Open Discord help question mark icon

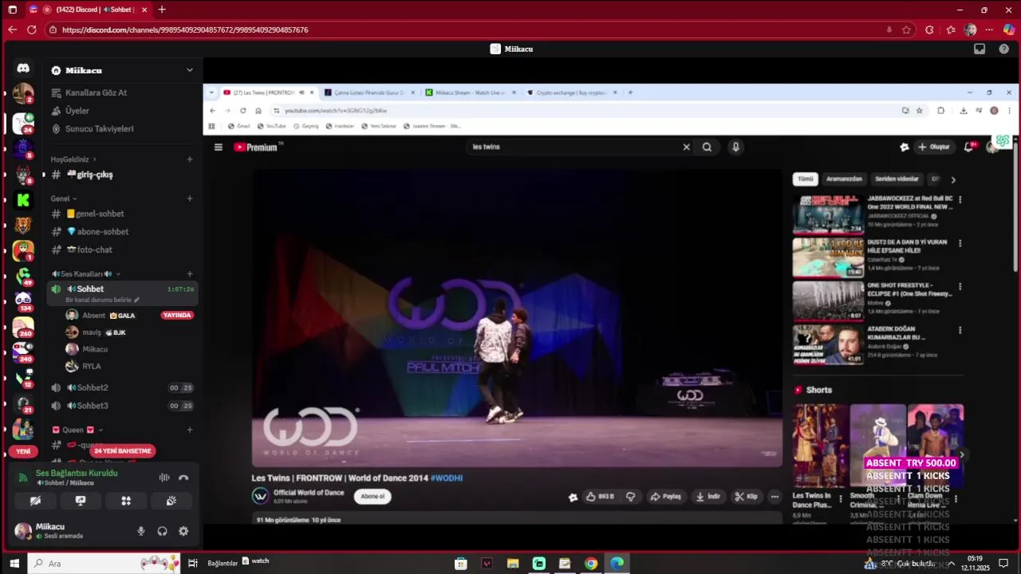pyautogui.click(x=1004, y=49)
